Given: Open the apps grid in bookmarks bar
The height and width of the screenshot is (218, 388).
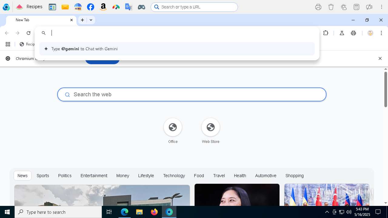Looking at the screenshot, I should pyautogui.click(x=8, y=44).
